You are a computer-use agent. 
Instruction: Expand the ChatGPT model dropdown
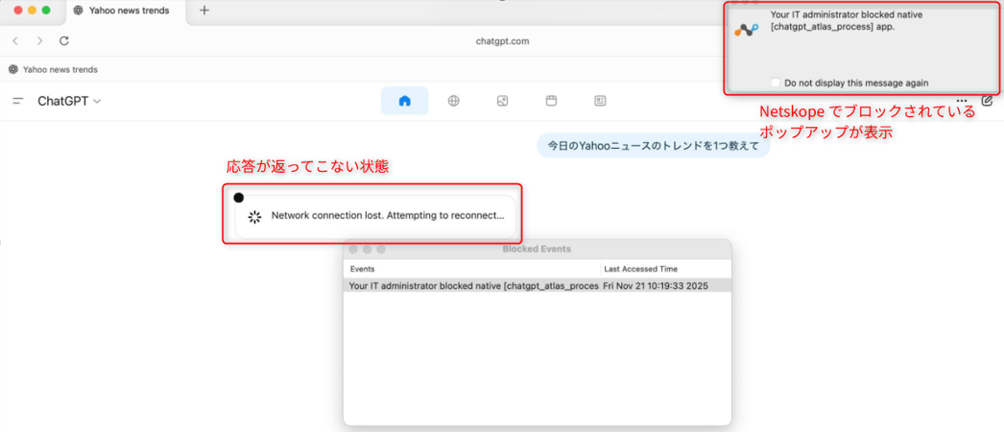click(69, 101)
